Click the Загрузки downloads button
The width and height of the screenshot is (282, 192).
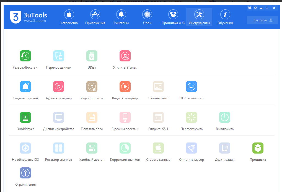coord(262,20)
